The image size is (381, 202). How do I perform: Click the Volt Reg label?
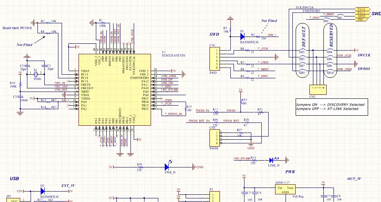tap(298, 196)
